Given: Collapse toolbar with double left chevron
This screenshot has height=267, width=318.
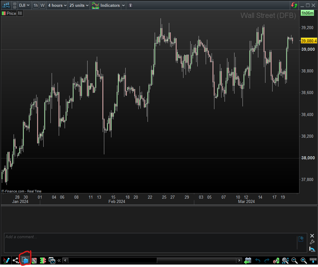Looking at the screenshot, I should [59, 260].
